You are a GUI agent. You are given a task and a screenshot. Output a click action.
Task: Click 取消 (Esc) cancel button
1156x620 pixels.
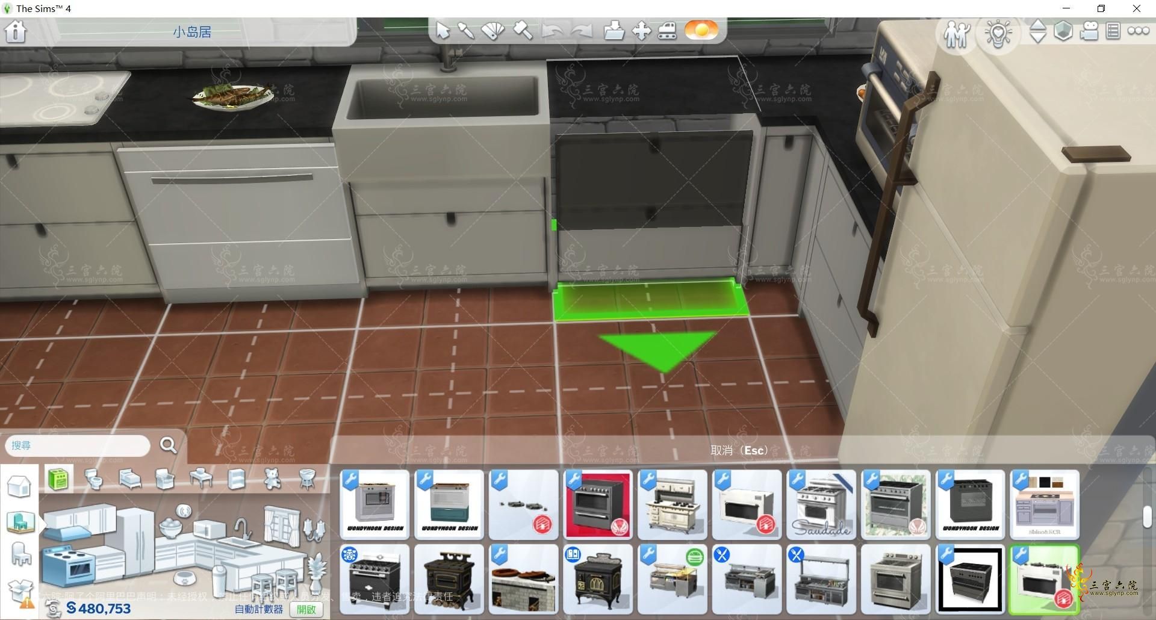tap(739, 450)
